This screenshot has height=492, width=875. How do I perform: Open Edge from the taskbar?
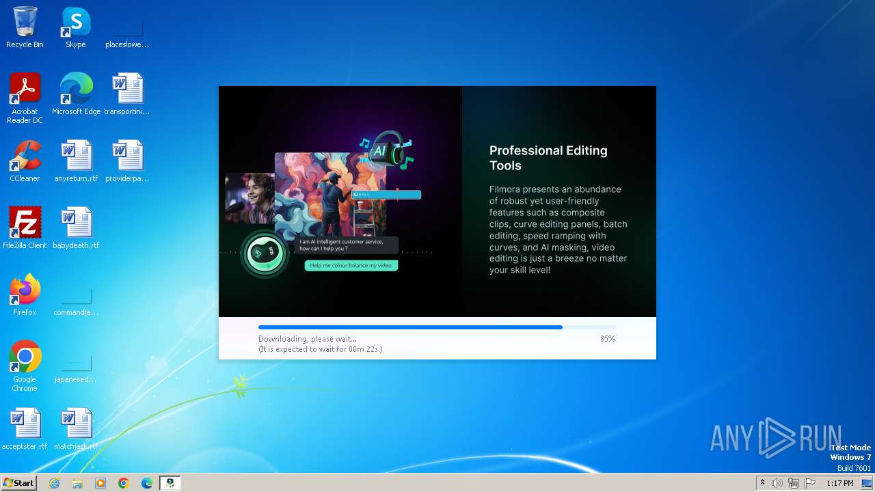click(x=147, y=483)
